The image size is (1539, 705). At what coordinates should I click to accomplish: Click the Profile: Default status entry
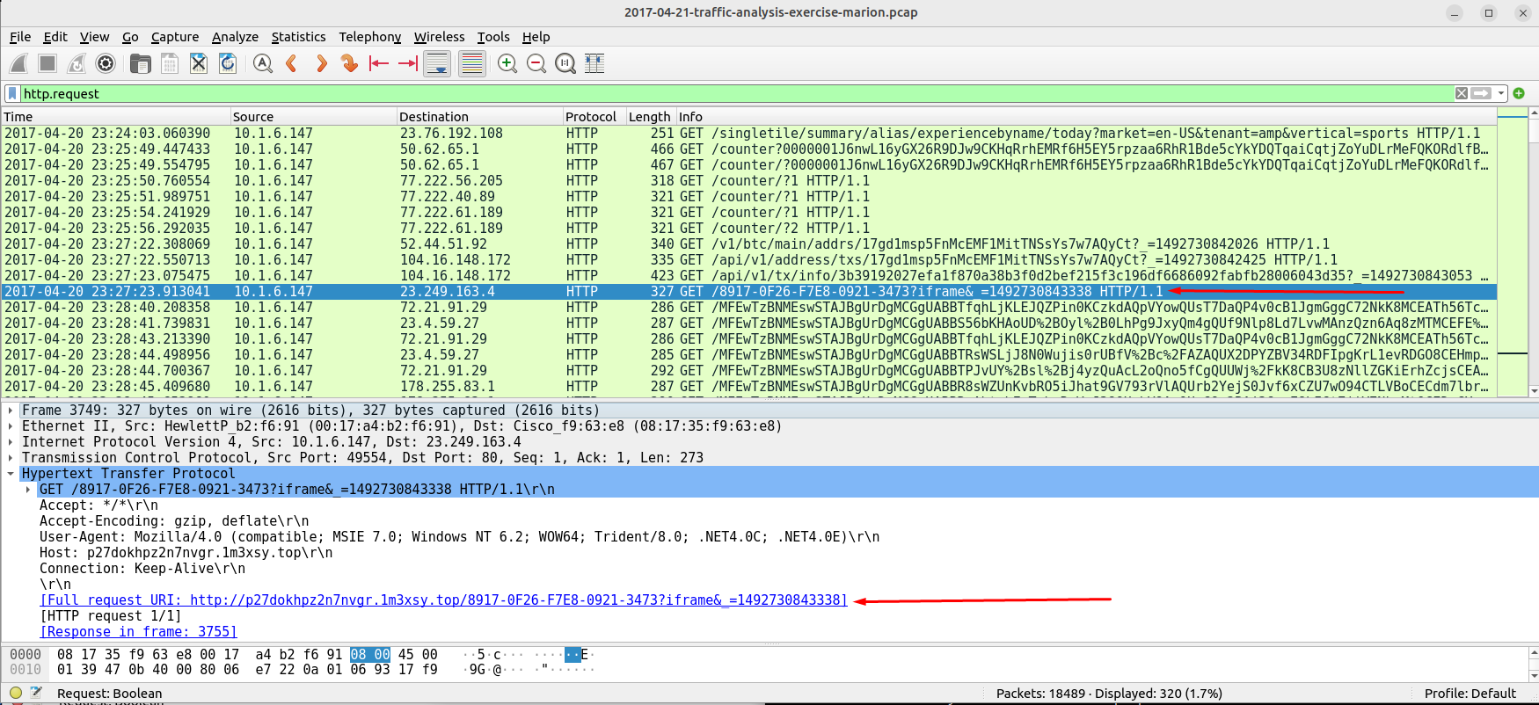(1470, 693)
